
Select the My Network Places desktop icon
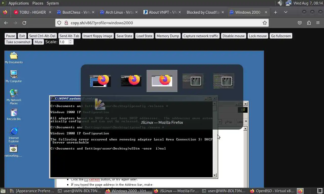pos(14,97)
